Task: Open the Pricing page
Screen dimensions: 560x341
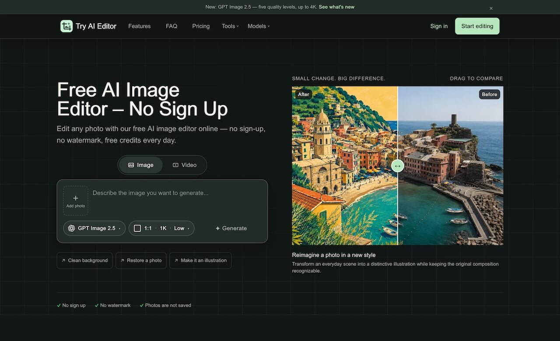Action: pyautogui.click(x=201, y=26)
